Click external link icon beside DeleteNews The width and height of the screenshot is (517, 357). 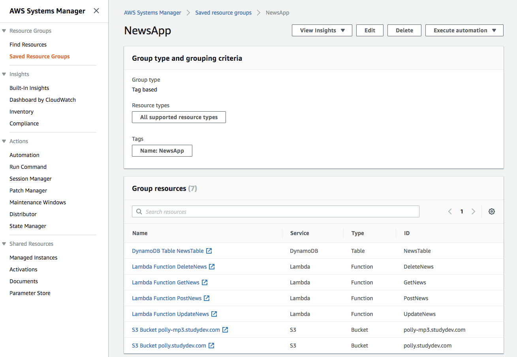pyautogui.click(x=212, y=267)
